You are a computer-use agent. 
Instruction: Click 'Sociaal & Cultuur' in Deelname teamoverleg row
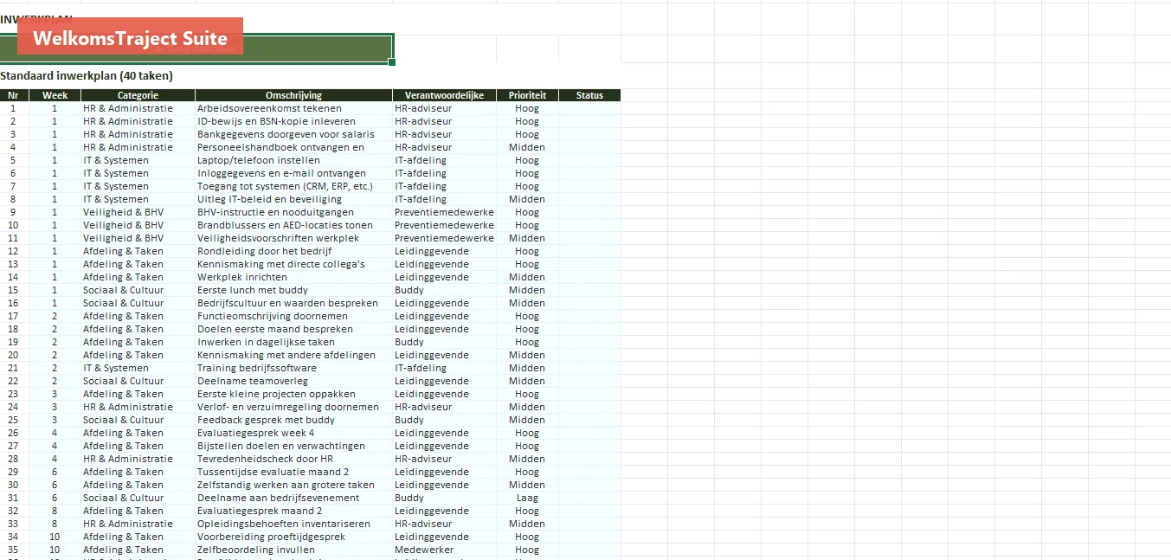pos(138,381)
